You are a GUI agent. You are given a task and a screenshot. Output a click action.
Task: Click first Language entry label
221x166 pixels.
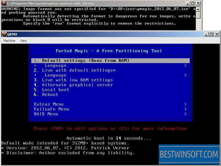[x=56, y=66]
